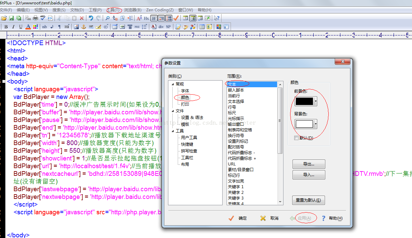Click the 确定 OK button
Screen dimensions: 412x238
237,218
